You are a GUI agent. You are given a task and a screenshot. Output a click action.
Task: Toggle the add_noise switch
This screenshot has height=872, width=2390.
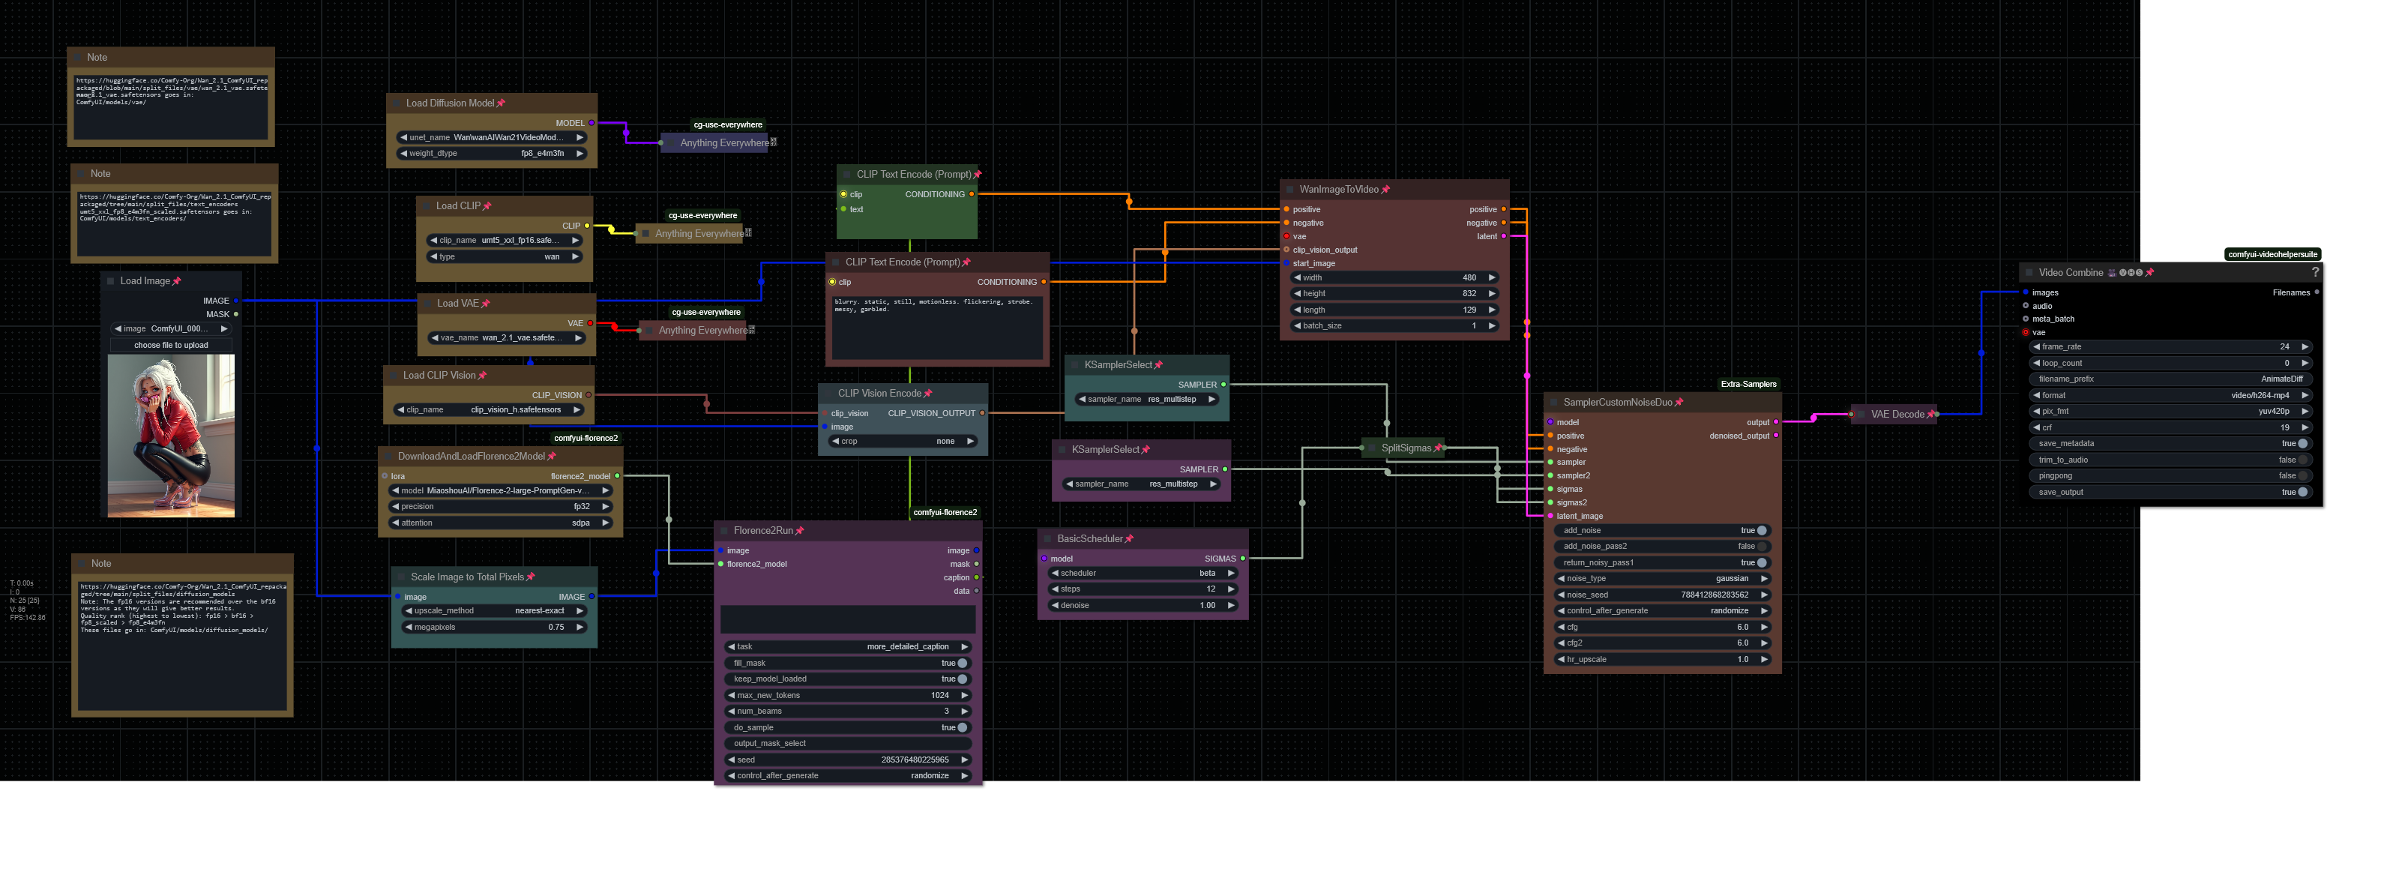(x=1761, y=531)
